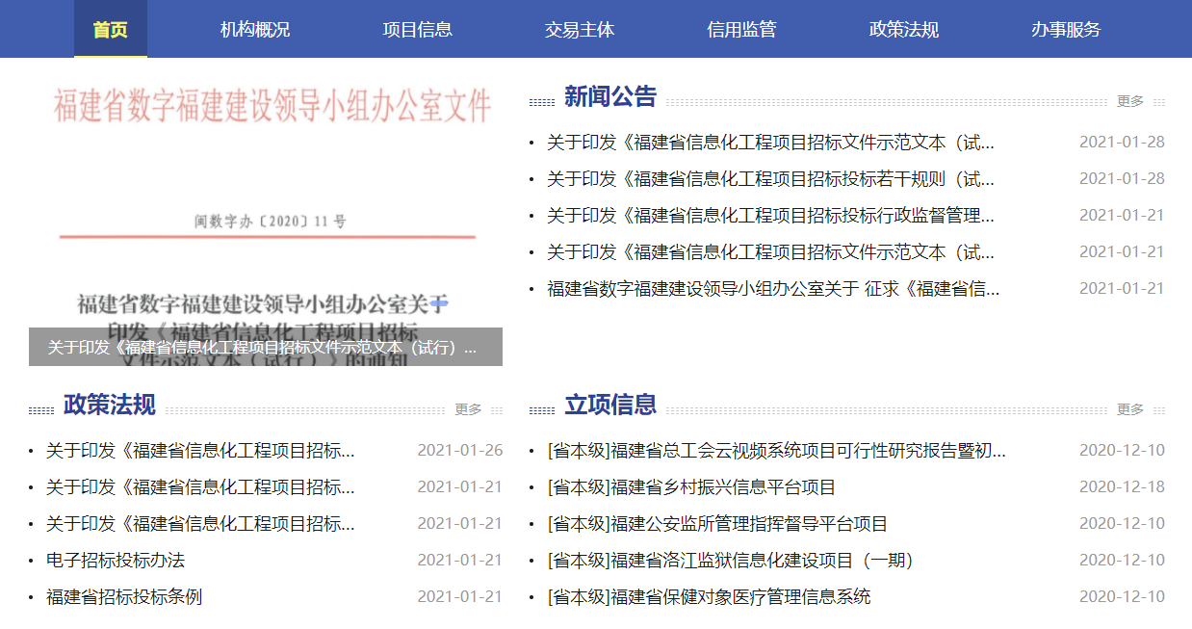Open 福建公安监所管理指挥督导平台项目 link
This screenshot has height=629, width=1192.
click(x=717, y=524)
